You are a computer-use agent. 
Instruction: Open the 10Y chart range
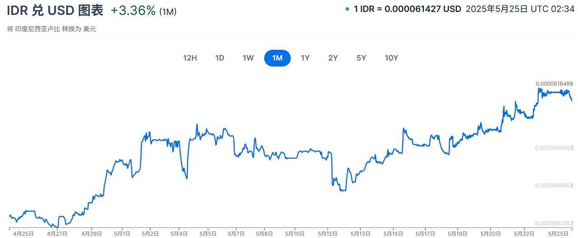[x=392, y=58]
